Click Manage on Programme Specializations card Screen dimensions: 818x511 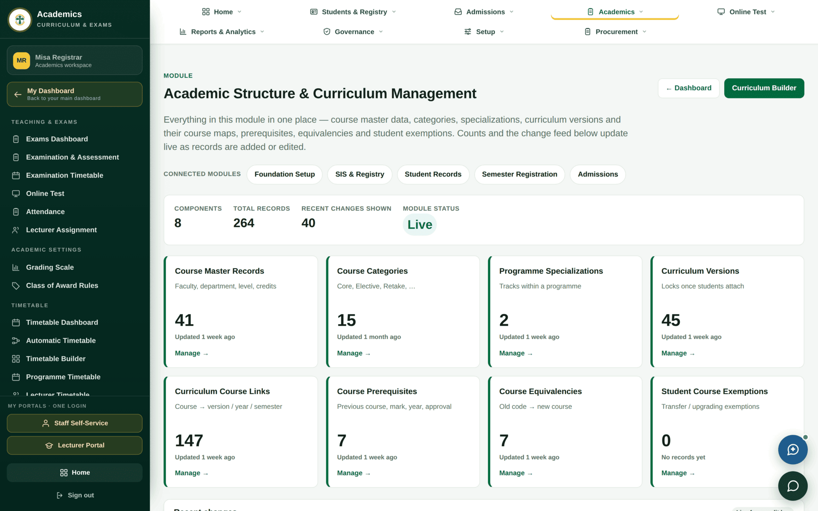point(516,353)
